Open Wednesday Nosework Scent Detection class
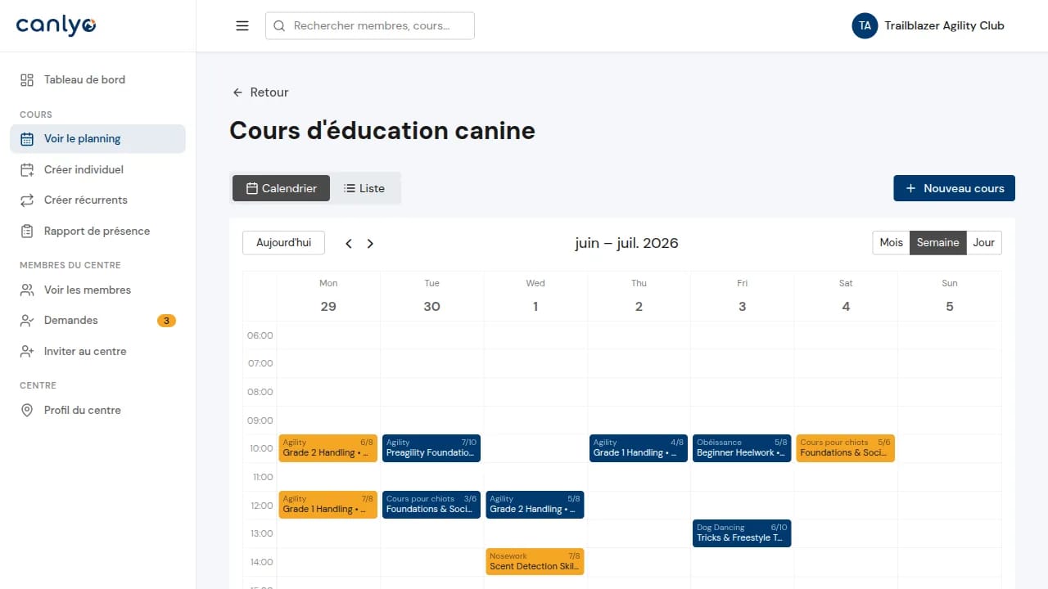This screenshot has height=589, width=1048. [535, 561]
